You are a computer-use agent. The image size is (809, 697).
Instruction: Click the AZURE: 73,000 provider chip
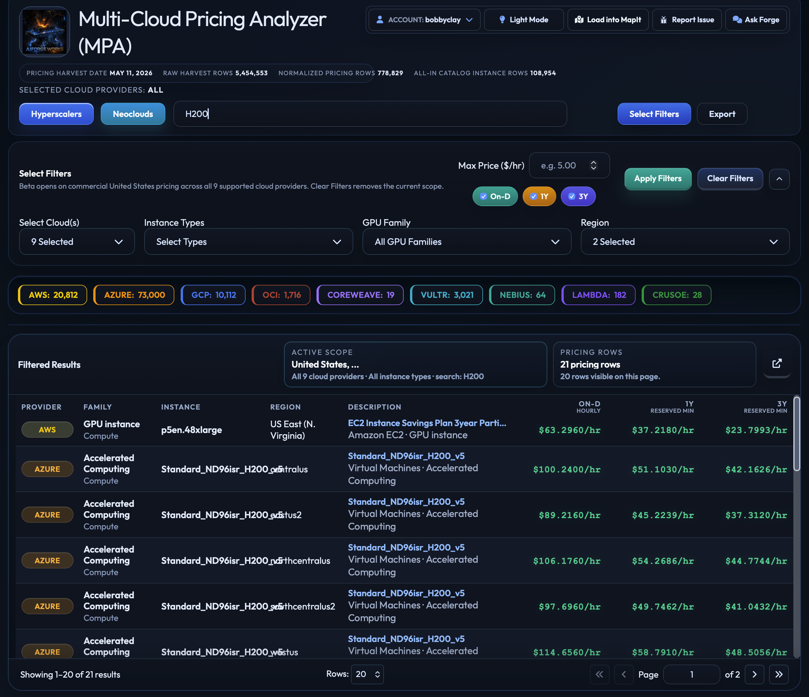[x=134, y=295]
